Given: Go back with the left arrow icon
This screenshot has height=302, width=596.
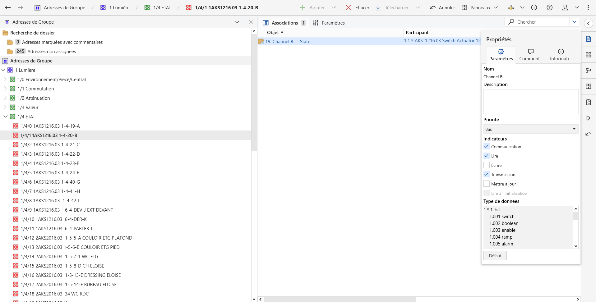Looking at the screenshot, I should coord(8,7).
